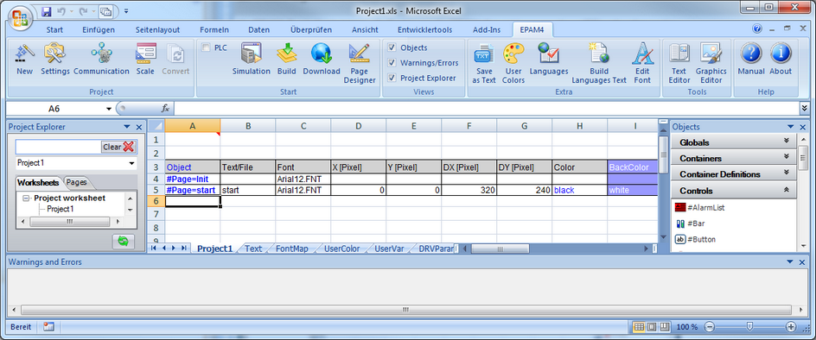
Task: Click the white BackColor cell
Action: (x=632, y=190)
